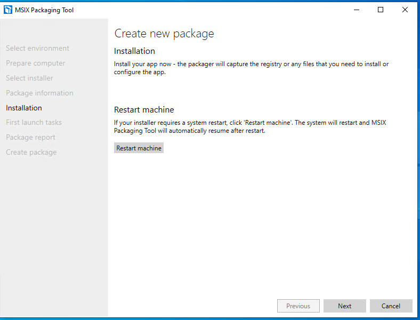Click the MSIX Packaging Tool app icon
Screen dimensions: 420x320
tap(8, 10)
